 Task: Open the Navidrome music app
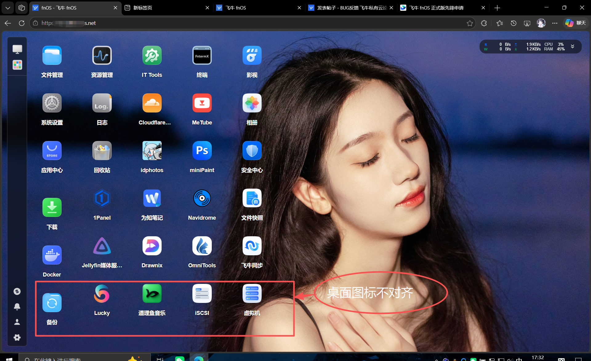(202, 198)
